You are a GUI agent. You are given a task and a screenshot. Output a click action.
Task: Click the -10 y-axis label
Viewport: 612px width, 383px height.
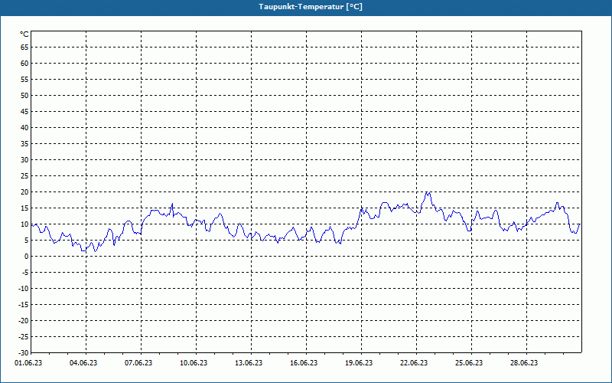pos(24,289)
